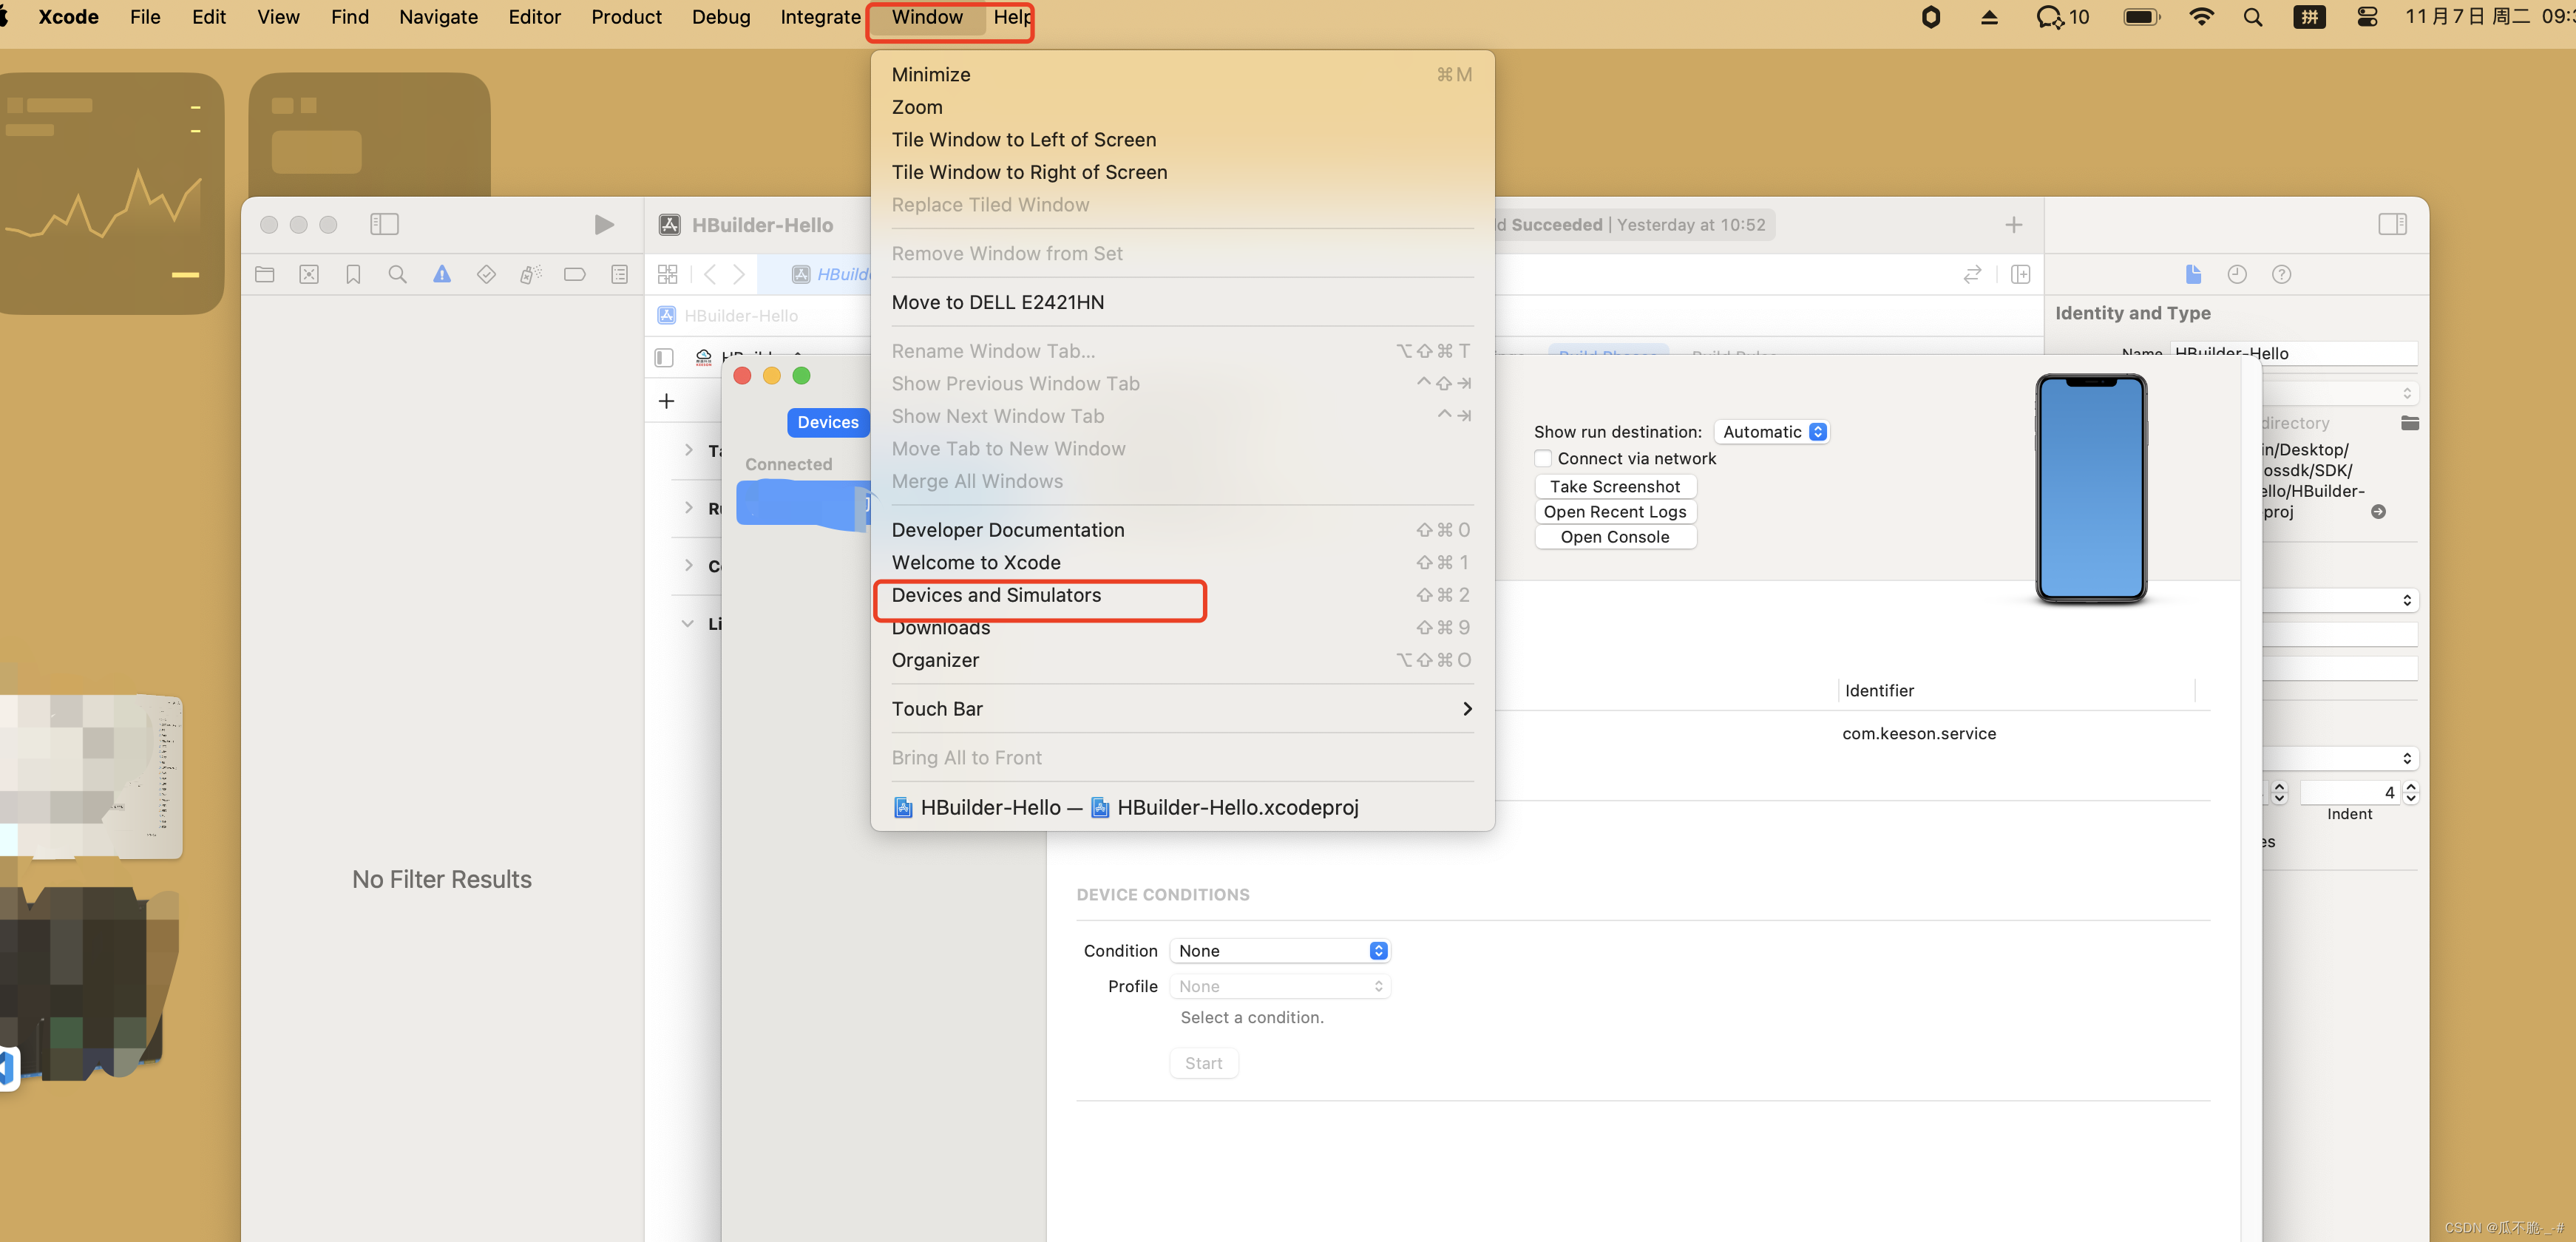The image size is (2576, 1242).
Task: Click the Run play button in toolbar
Action: (x=604, y=225)
